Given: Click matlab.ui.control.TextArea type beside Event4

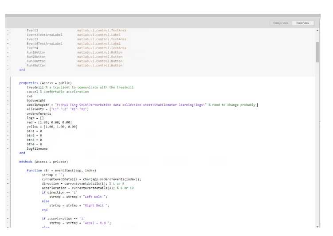Looking at the screenshot, I should (102, 48).
